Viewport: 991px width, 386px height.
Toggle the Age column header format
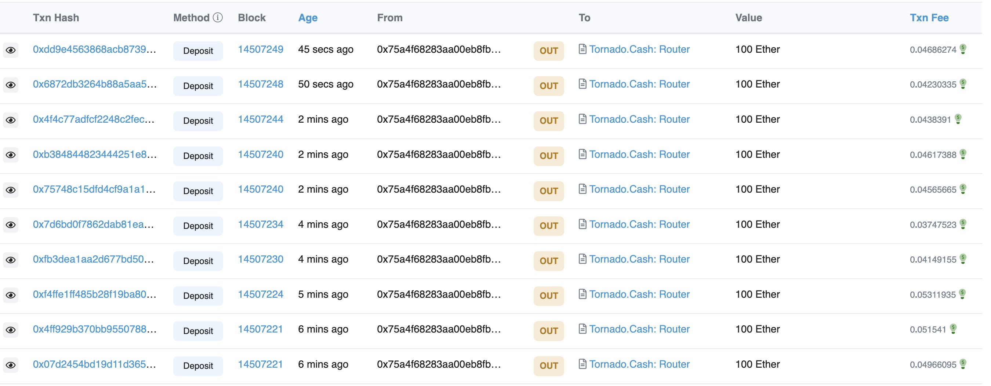pos(308,18)
